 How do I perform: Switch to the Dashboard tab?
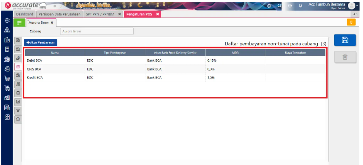[x=25, y=14]
